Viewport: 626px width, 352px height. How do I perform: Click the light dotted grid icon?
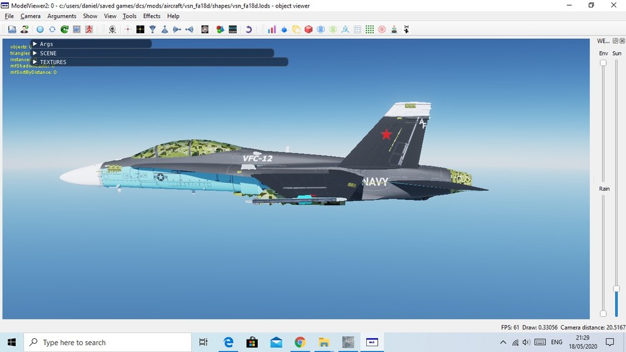(x=357, y=29)
